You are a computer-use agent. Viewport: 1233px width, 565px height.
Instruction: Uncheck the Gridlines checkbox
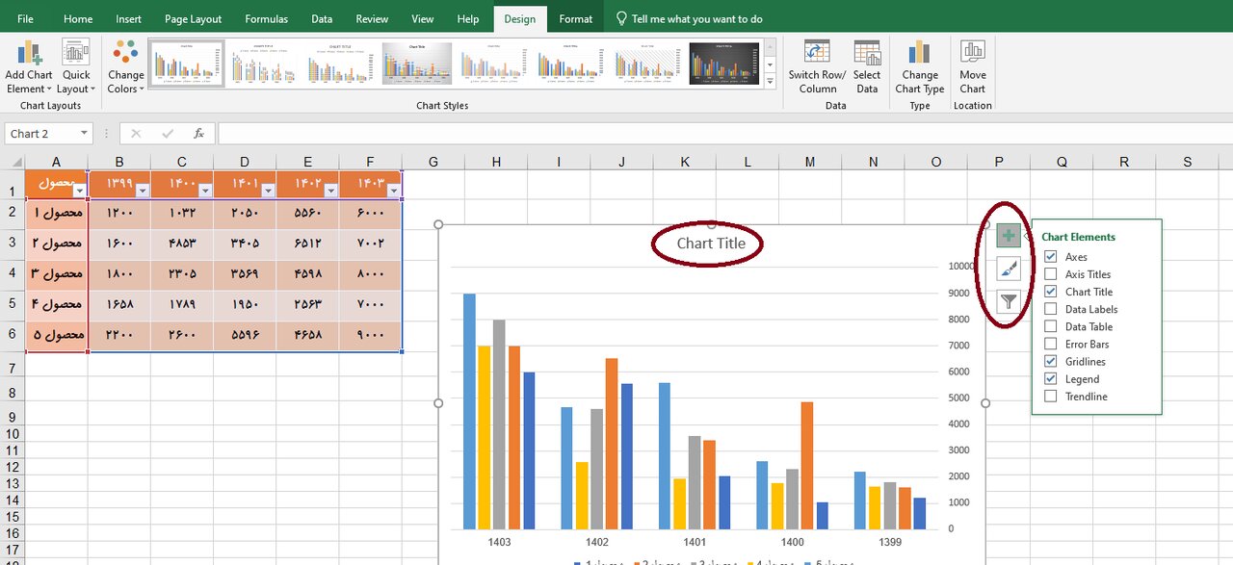pos(1051,362)
